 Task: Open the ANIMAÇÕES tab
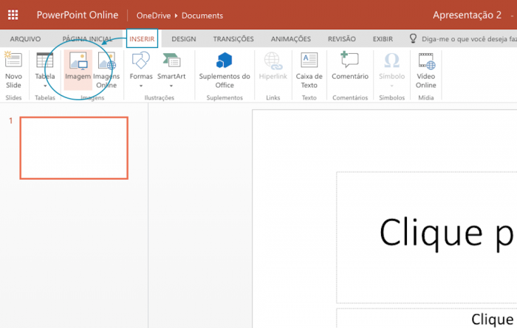[291, 39]
